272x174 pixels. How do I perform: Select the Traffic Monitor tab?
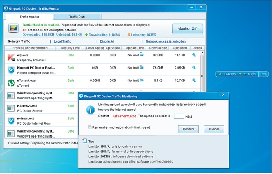coord(29,17)
